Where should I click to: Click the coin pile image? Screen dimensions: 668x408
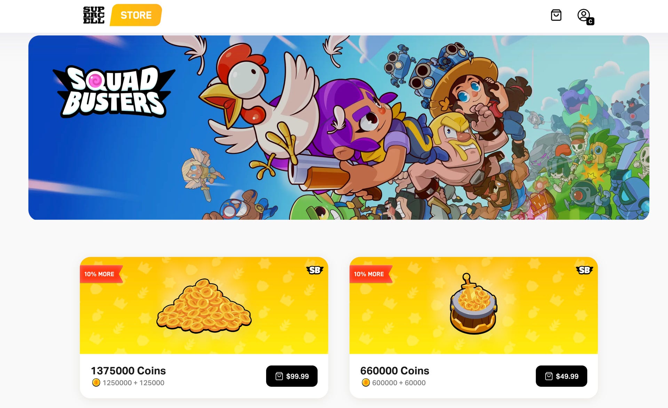(x=204, y=305)
